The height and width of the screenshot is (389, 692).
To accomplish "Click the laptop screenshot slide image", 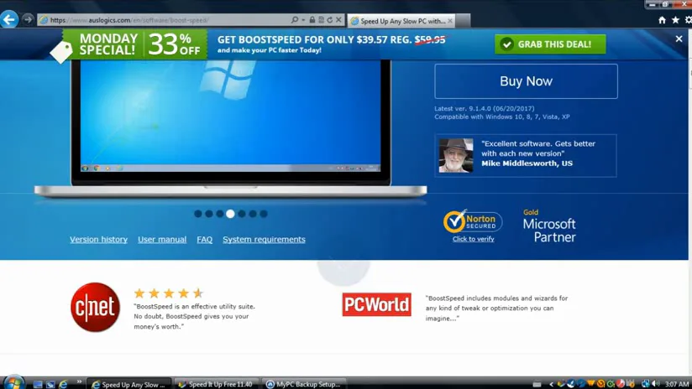I will tap(230, 117).
